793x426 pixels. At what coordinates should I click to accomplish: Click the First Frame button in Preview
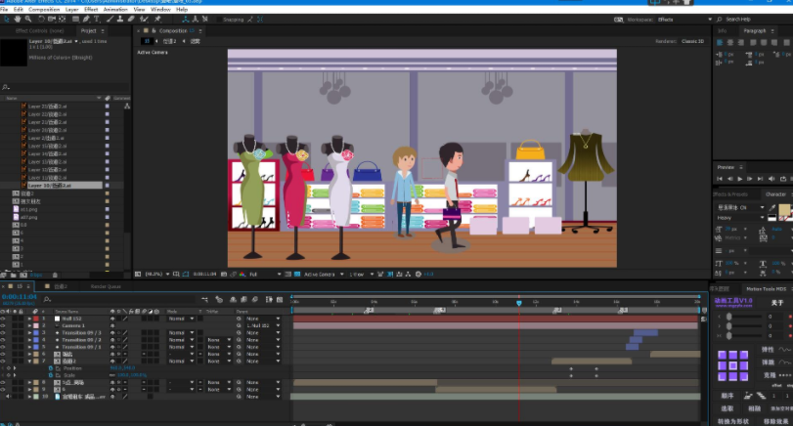[720, 179]
